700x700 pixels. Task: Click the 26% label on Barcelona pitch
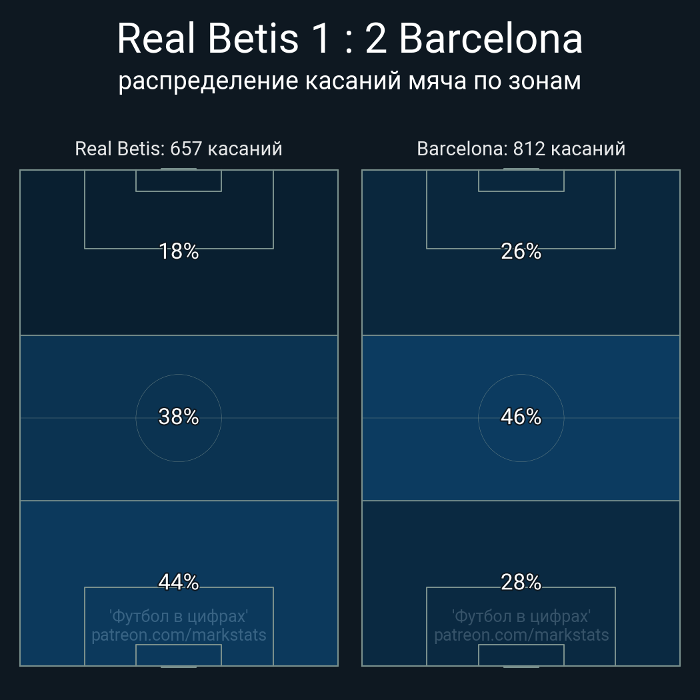(x=521, y=251)
